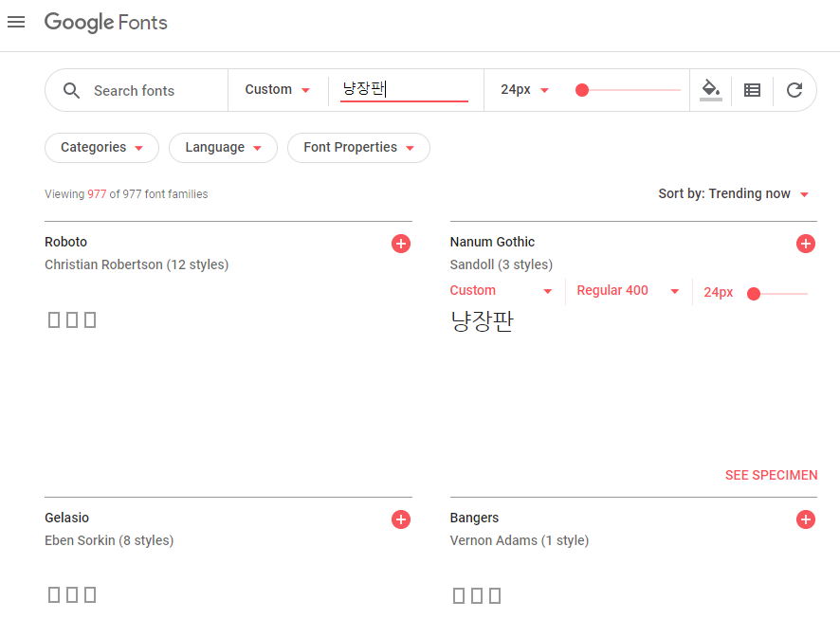Open Sort by Trending now dropdown

pos(734,193)
